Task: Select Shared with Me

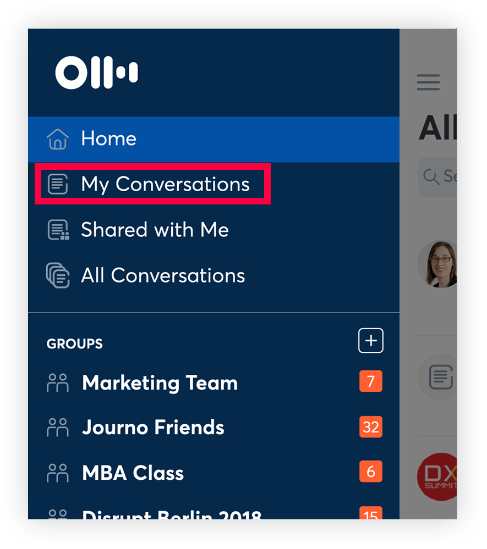Action: [155, 230]
